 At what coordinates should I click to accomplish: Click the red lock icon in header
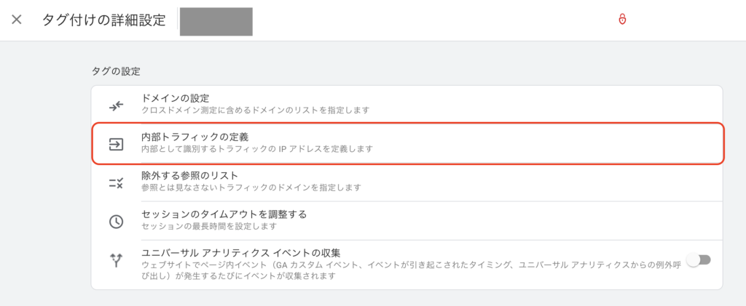(x=622, y=20)
